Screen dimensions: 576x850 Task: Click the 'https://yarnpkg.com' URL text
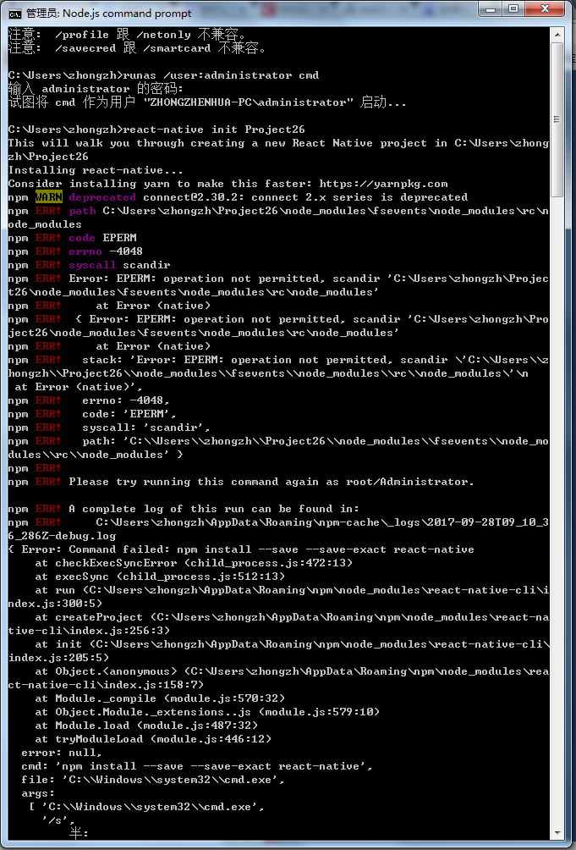pos(383,184)
